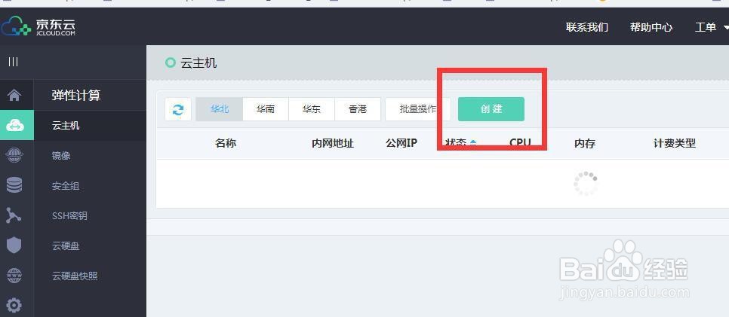This screenshot has height=317, width=729.
Task: Click the 内网地址 column header
Action: [332, 143]
